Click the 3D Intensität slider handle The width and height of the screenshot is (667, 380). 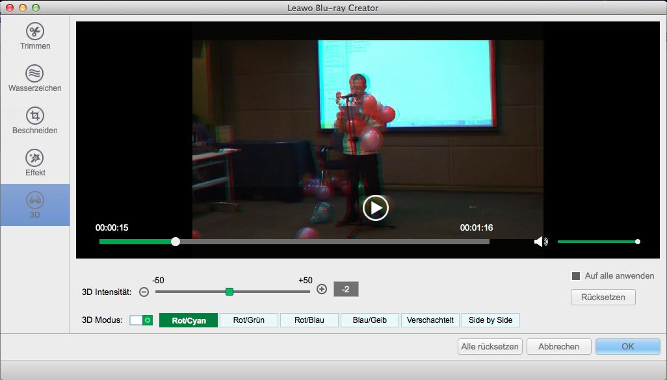[x=229, y=292]
